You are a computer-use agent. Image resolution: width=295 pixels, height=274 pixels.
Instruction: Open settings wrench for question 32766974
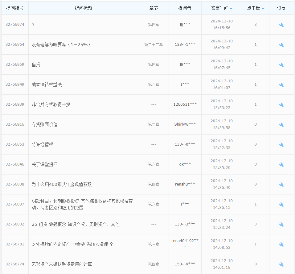(x=281, y=25)
